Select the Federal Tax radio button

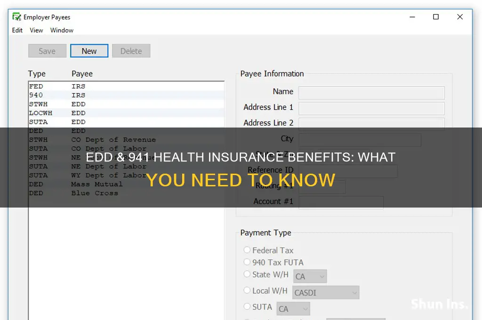[247, 250]
